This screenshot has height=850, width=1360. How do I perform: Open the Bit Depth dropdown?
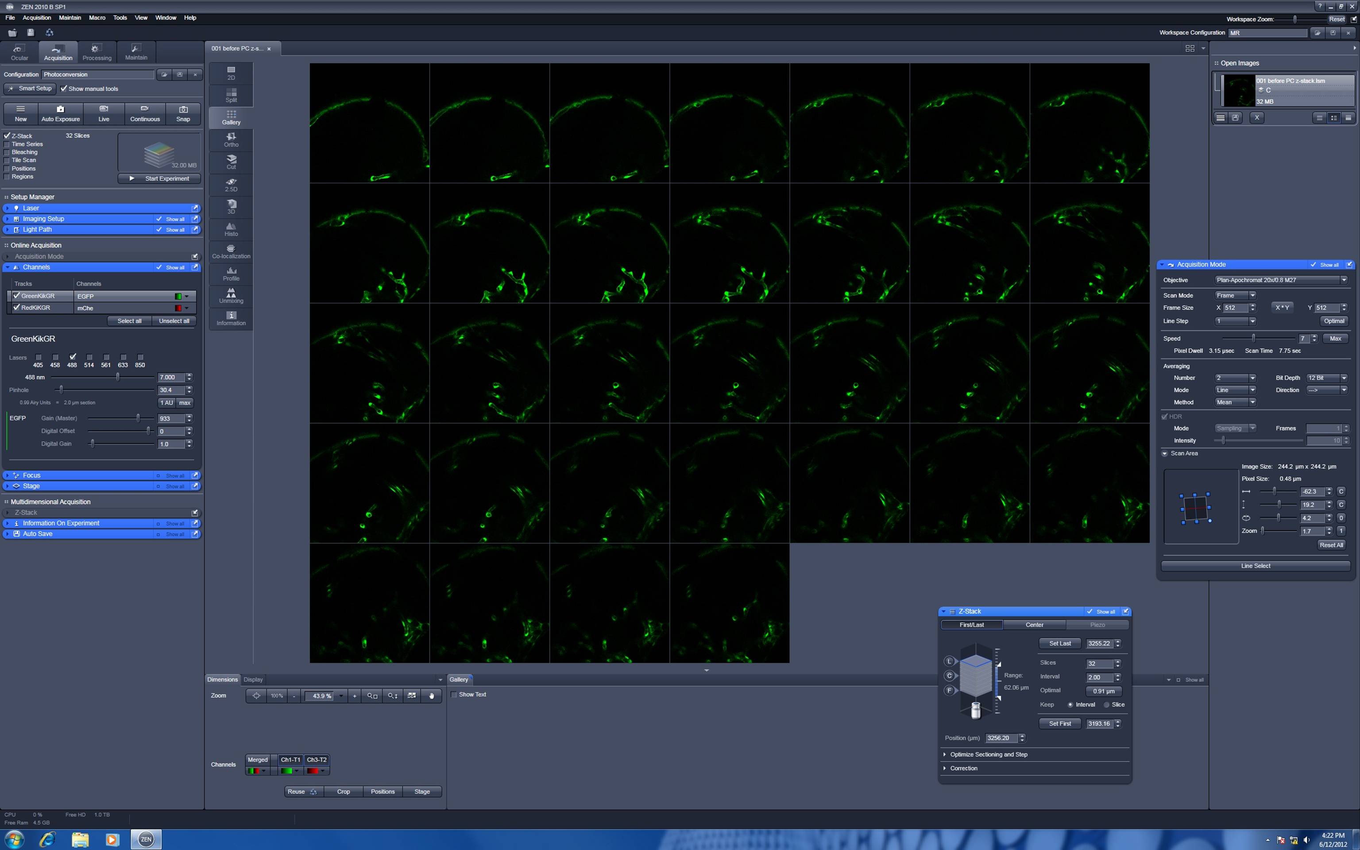(1344, 378)
